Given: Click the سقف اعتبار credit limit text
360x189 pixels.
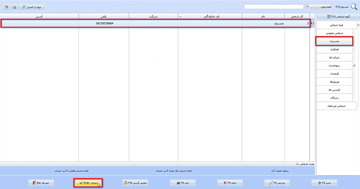Looking at the screenshot, I should pyautogui.click(x=280, y=171).
